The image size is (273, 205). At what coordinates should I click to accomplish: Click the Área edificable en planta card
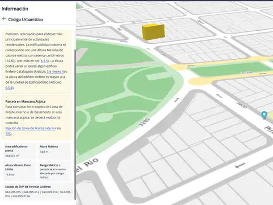pos(20,151)
